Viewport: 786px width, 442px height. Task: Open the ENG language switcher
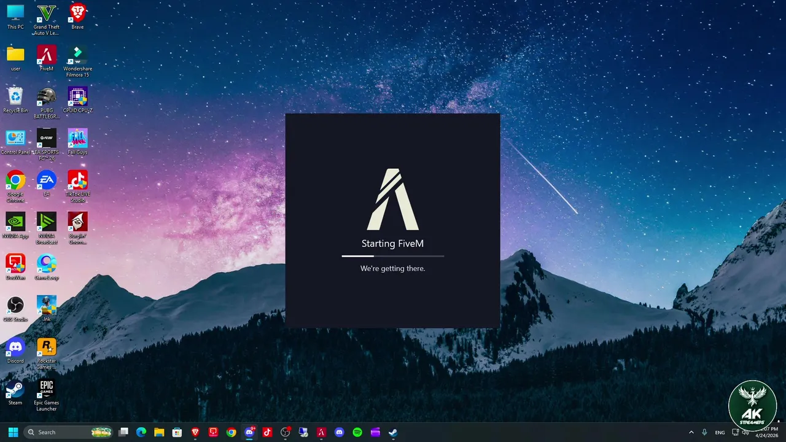[720, 433]
